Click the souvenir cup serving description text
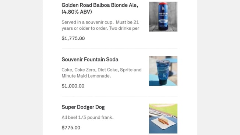The image size is (240, 135). pyautogui.click(x=100, y=25)
